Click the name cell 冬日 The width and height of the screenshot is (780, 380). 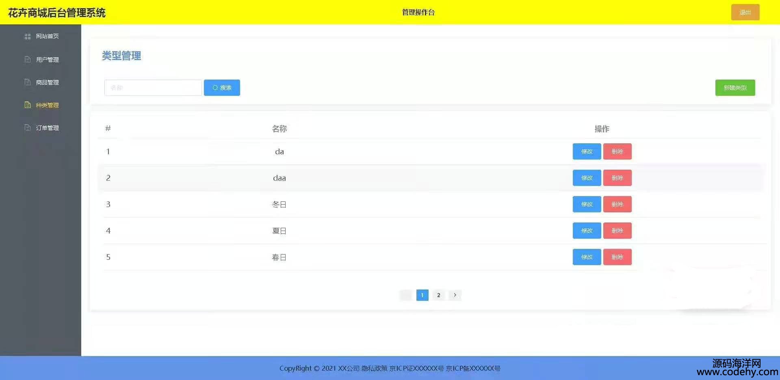[x=279, y=205]
